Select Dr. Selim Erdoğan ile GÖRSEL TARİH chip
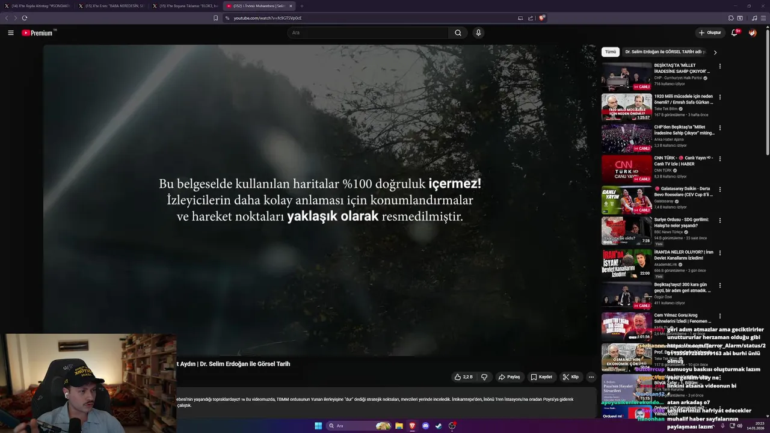Screen dimensions: 770x433 coord(665,52)
